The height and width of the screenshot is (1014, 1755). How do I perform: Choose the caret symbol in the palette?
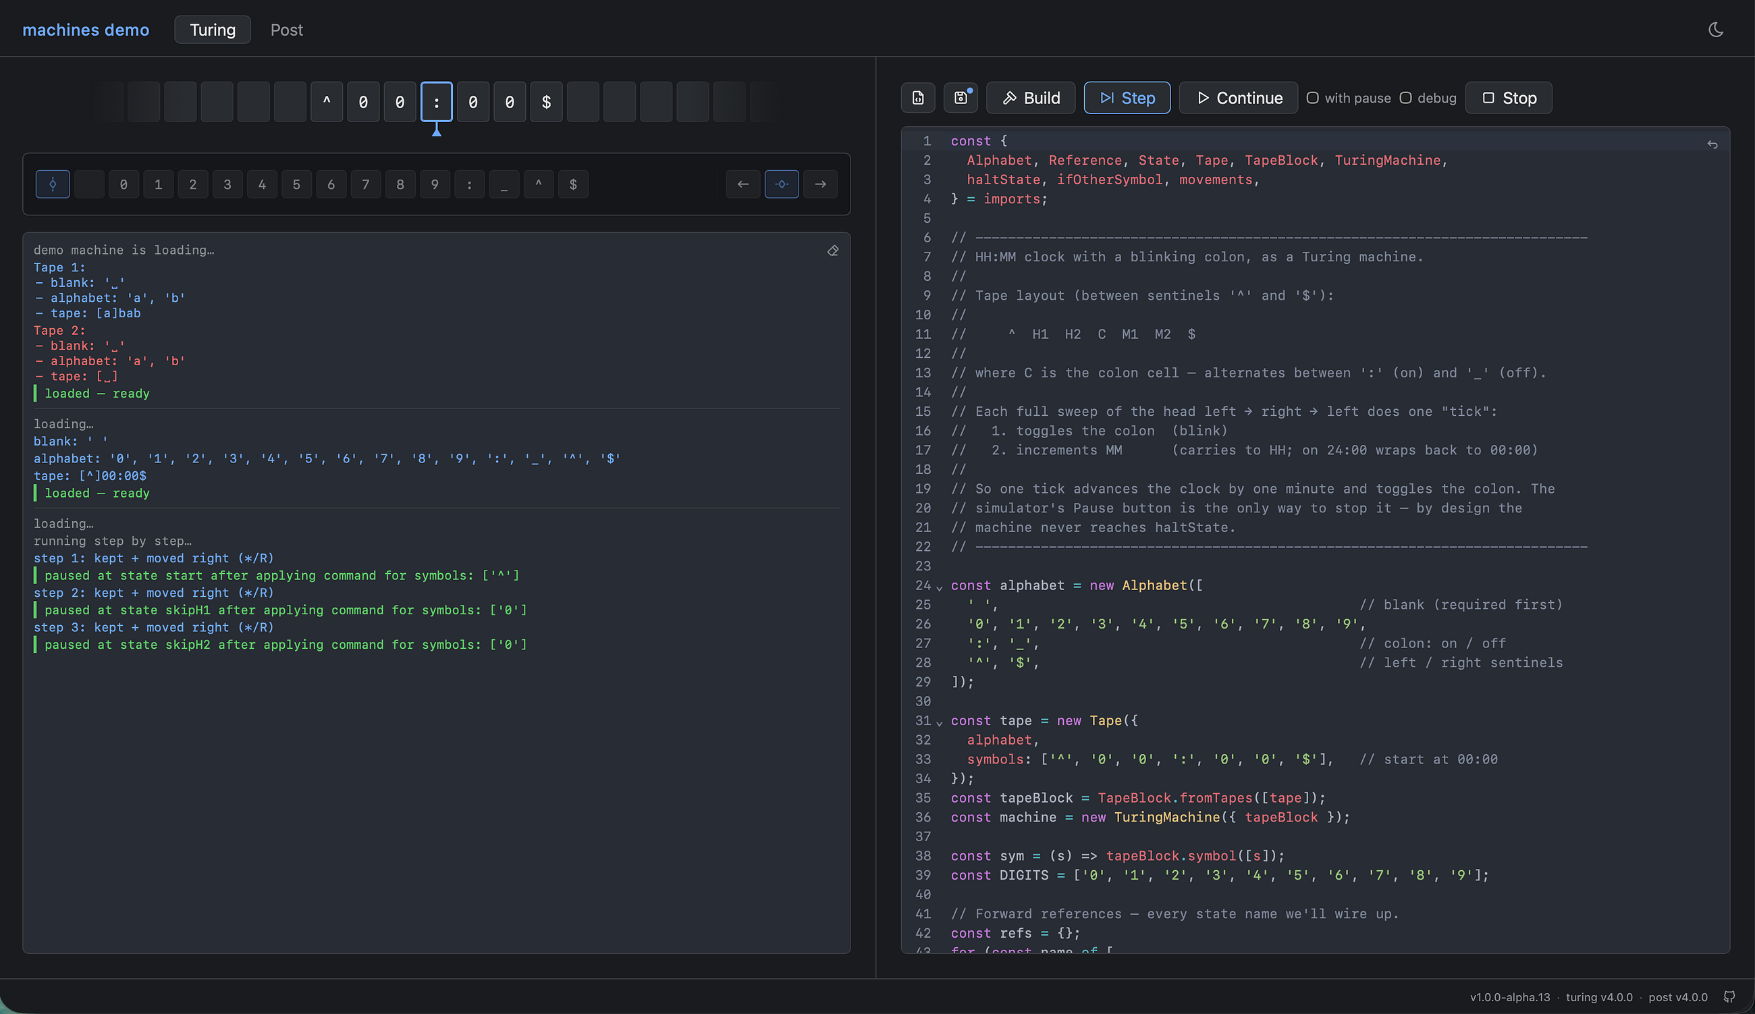click(x=539, y=184)
